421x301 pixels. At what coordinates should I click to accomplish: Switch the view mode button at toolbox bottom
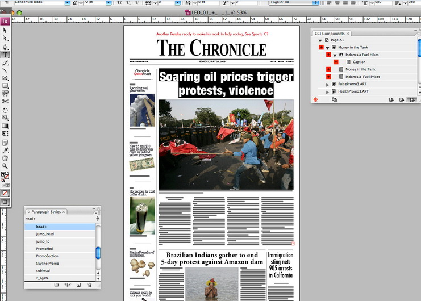(x=5, y=202)
